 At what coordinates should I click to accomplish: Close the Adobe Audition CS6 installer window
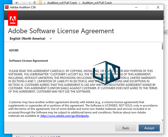[158, 7]
